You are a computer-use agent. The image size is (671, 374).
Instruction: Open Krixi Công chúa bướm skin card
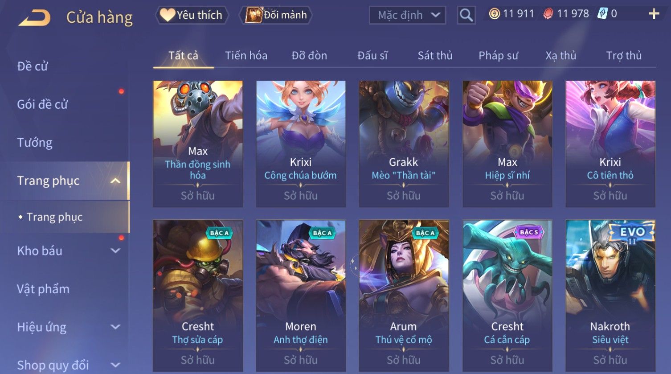click(x=301, y=144)
